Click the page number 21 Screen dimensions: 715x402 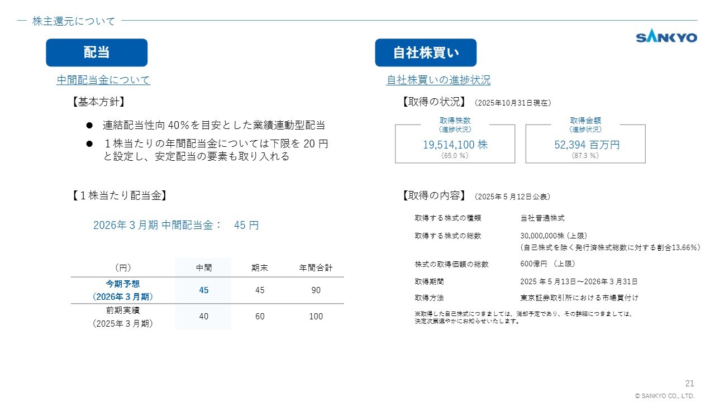coord(689,383)
